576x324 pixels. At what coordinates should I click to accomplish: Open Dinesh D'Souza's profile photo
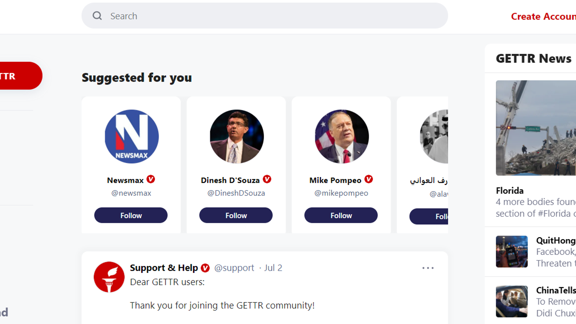coord(237,136)
